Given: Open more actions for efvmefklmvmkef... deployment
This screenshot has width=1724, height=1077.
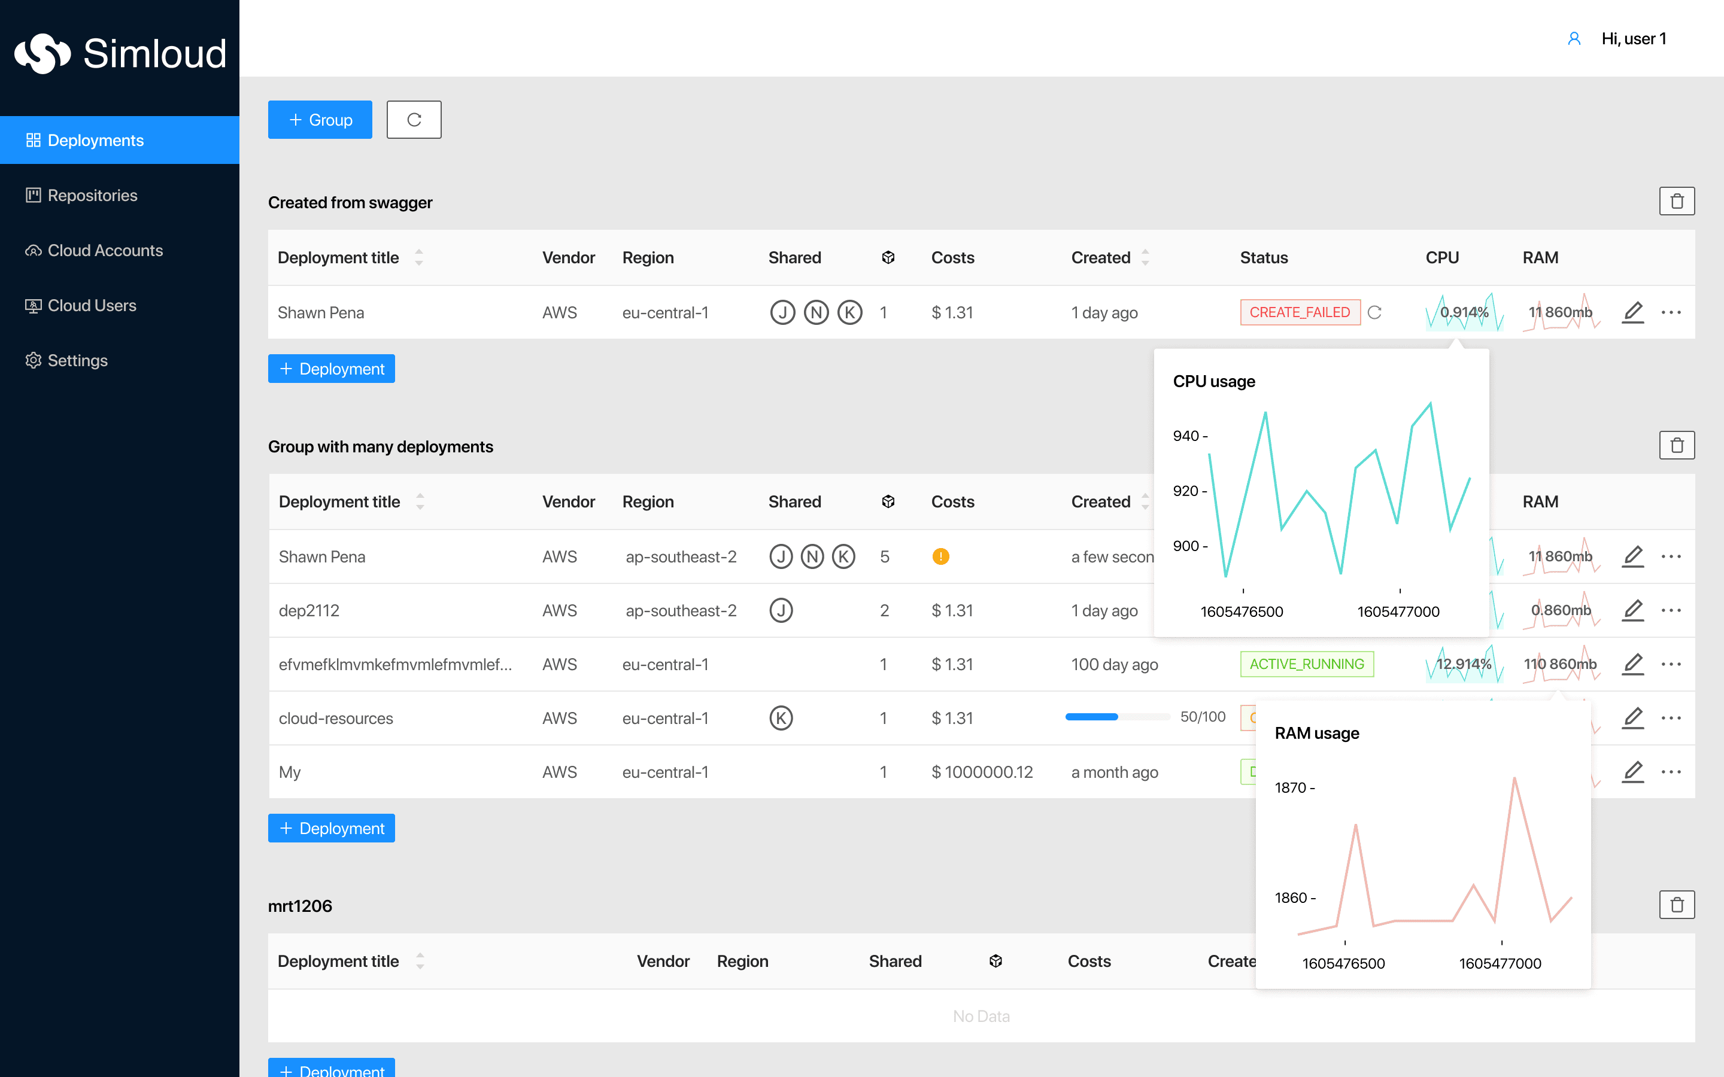Looking at the screenshot, I should (1671, 664).
